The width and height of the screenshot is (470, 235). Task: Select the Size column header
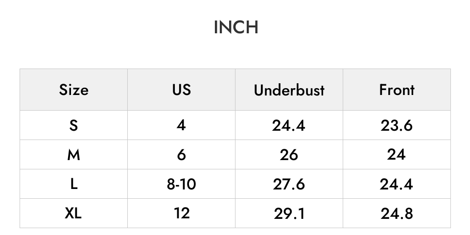coord(74,90)
